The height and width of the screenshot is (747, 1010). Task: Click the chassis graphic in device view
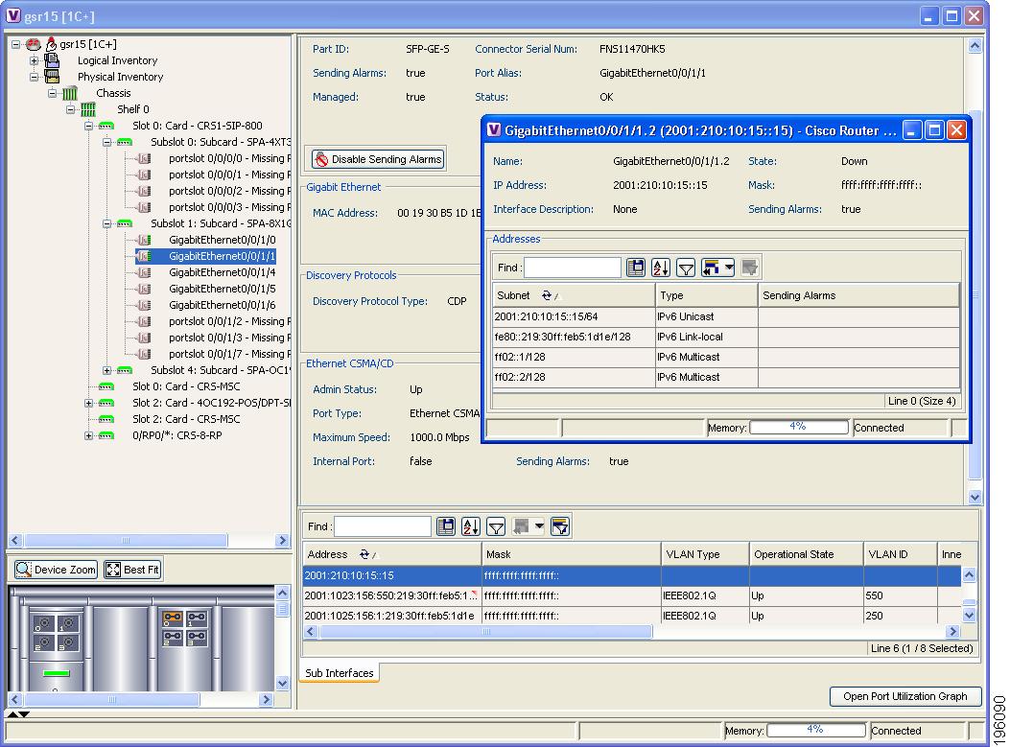(141, 639)
